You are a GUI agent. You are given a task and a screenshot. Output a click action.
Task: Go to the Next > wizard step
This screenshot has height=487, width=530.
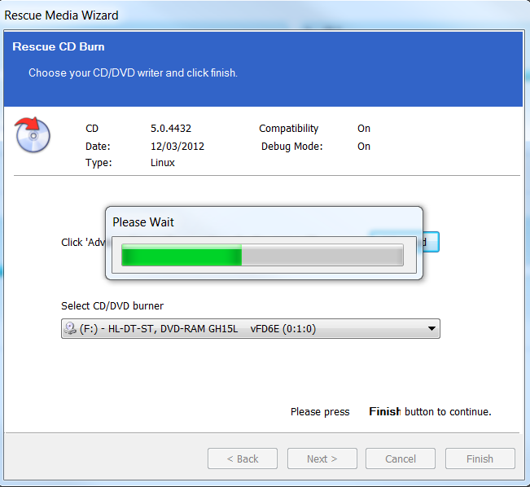click(322, 458)
